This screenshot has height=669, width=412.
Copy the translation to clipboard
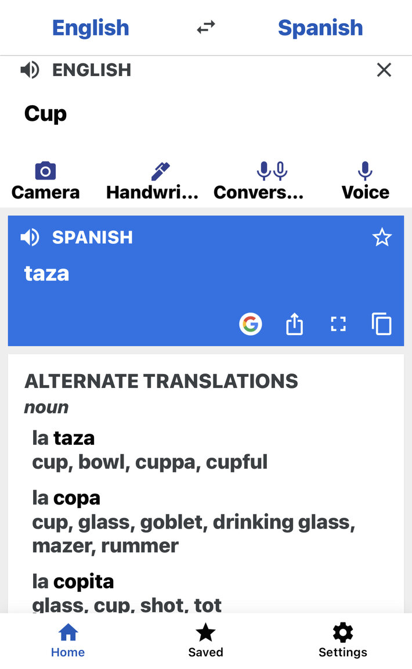381,324
